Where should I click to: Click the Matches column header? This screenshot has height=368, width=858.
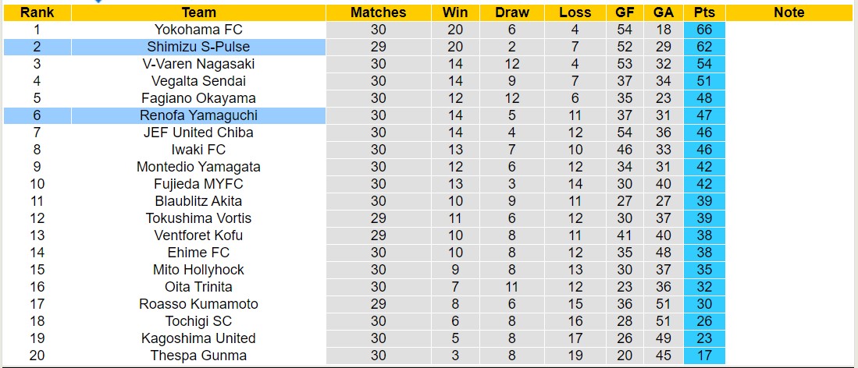(378, 12)
